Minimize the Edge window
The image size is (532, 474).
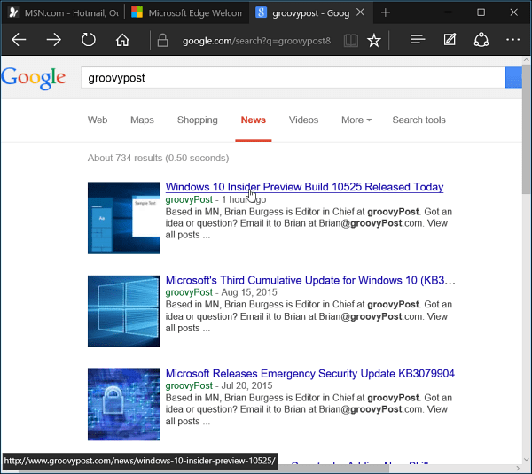448,12
